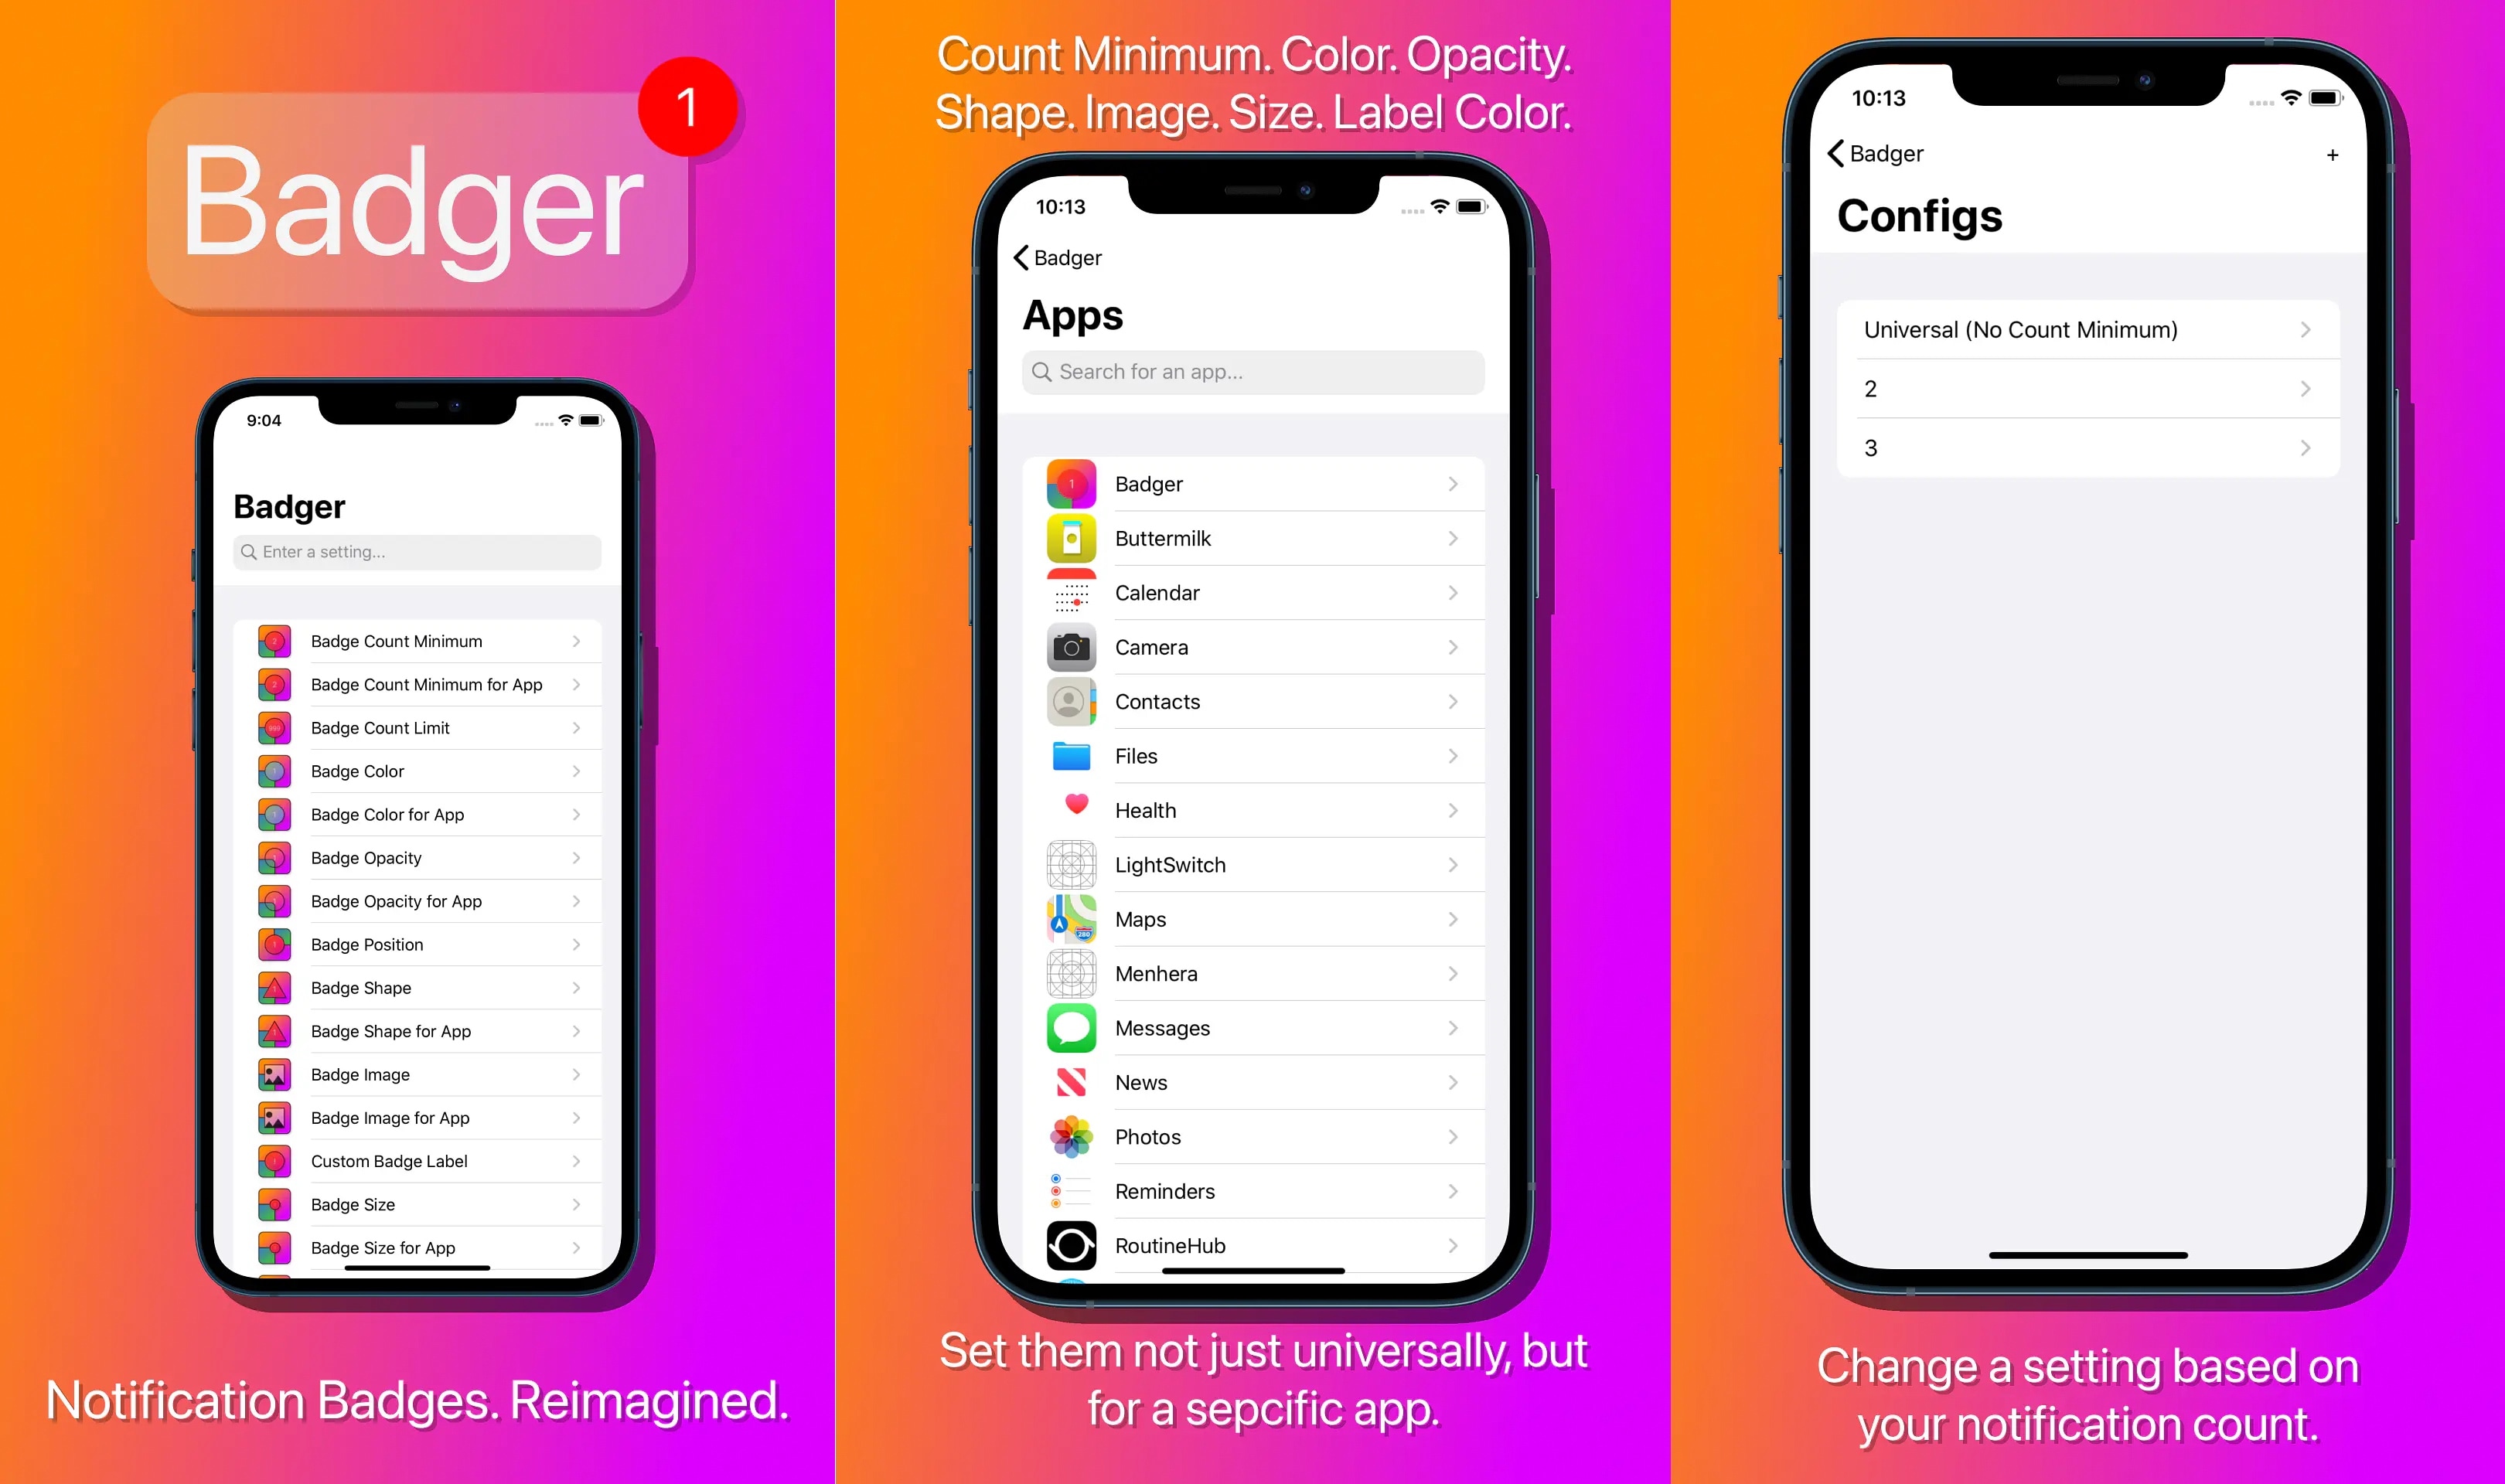Select the Photos app icon

(1071, 1134)
